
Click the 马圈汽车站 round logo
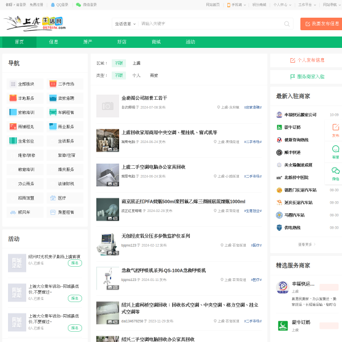(x=279, y=215)
